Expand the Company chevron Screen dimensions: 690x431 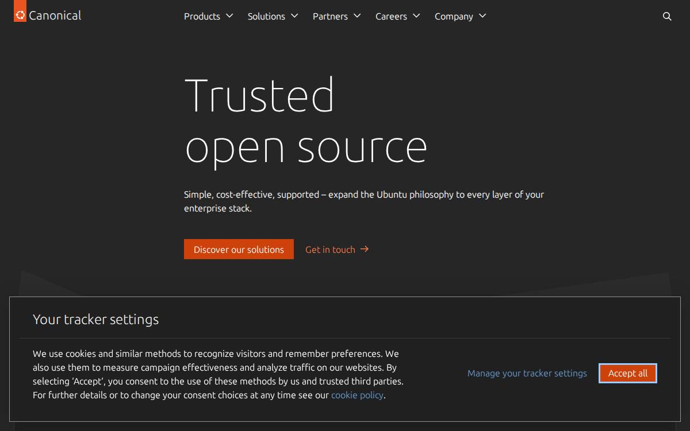pyautogui.click(x=482, y=16)
